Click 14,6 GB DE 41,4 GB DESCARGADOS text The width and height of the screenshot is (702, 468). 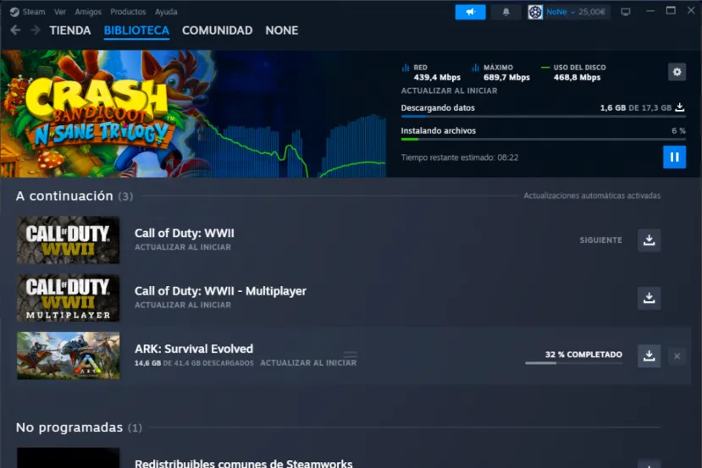click(x=194, y=363)
